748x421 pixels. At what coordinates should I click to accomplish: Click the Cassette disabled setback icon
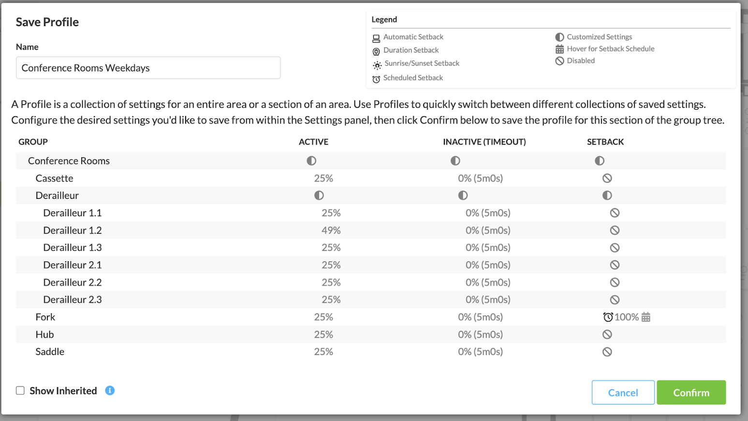[607, 178]
